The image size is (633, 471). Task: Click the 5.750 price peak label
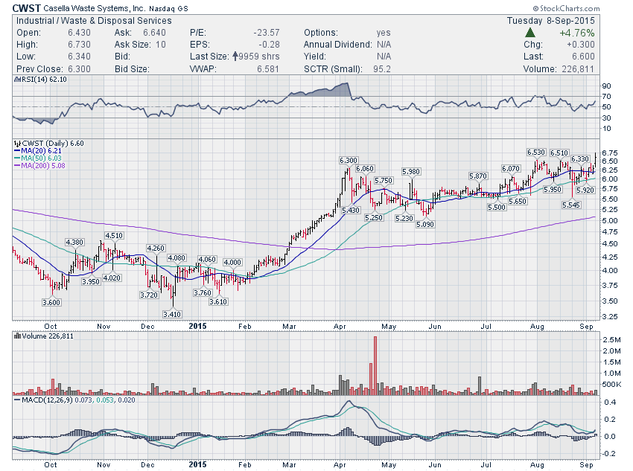pyautogui.click(x=384, y=181)
